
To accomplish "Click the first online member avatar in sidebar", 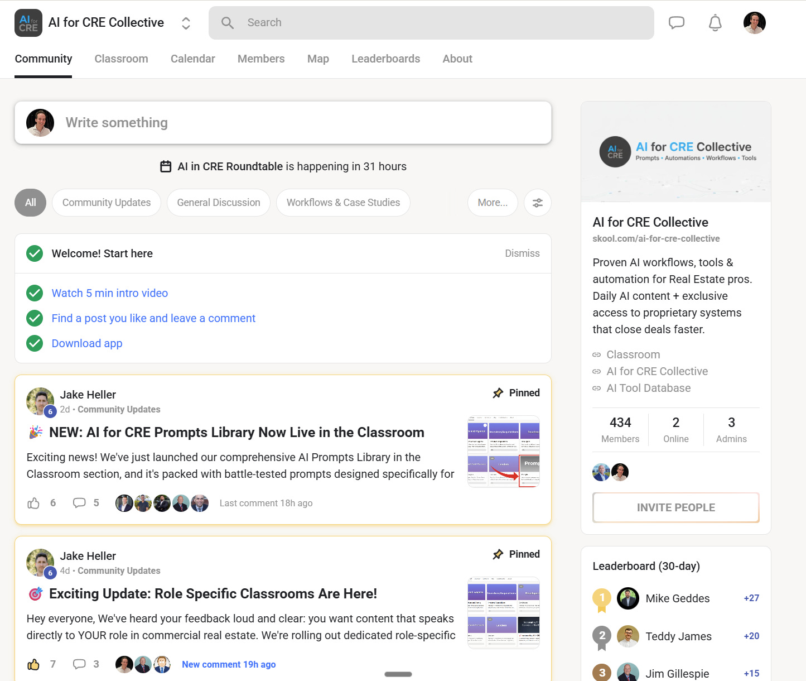I will pos(601,472).
